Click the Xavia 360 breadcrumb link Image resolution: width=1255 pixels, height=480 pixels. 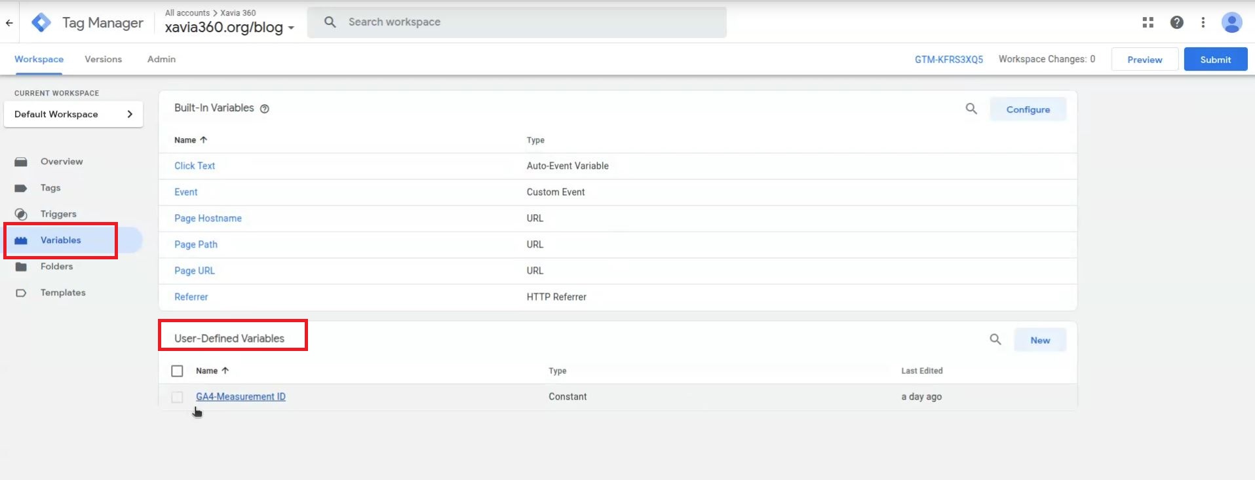tap(238, 12)
